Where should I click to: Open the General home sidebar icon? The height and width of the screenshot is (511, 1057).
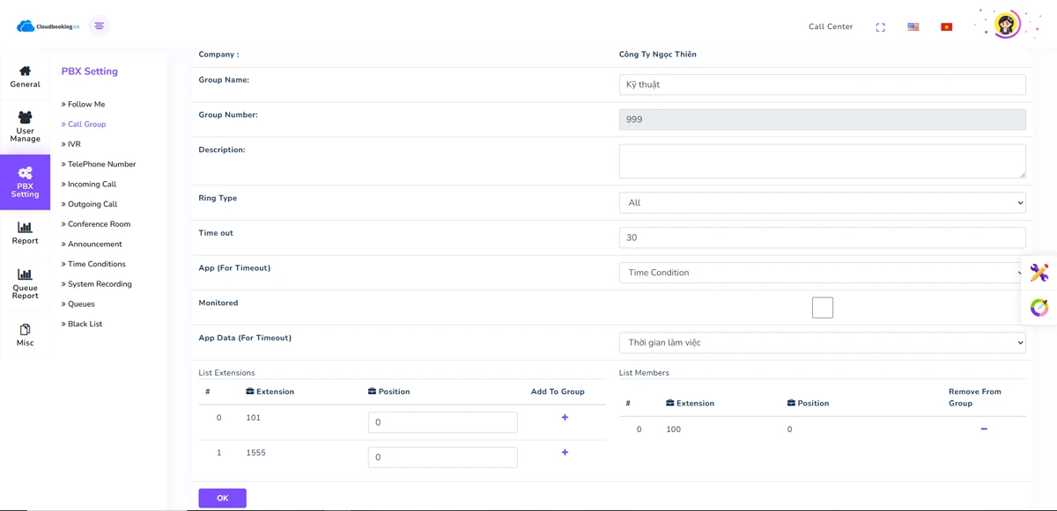click(x=25, y=77)
